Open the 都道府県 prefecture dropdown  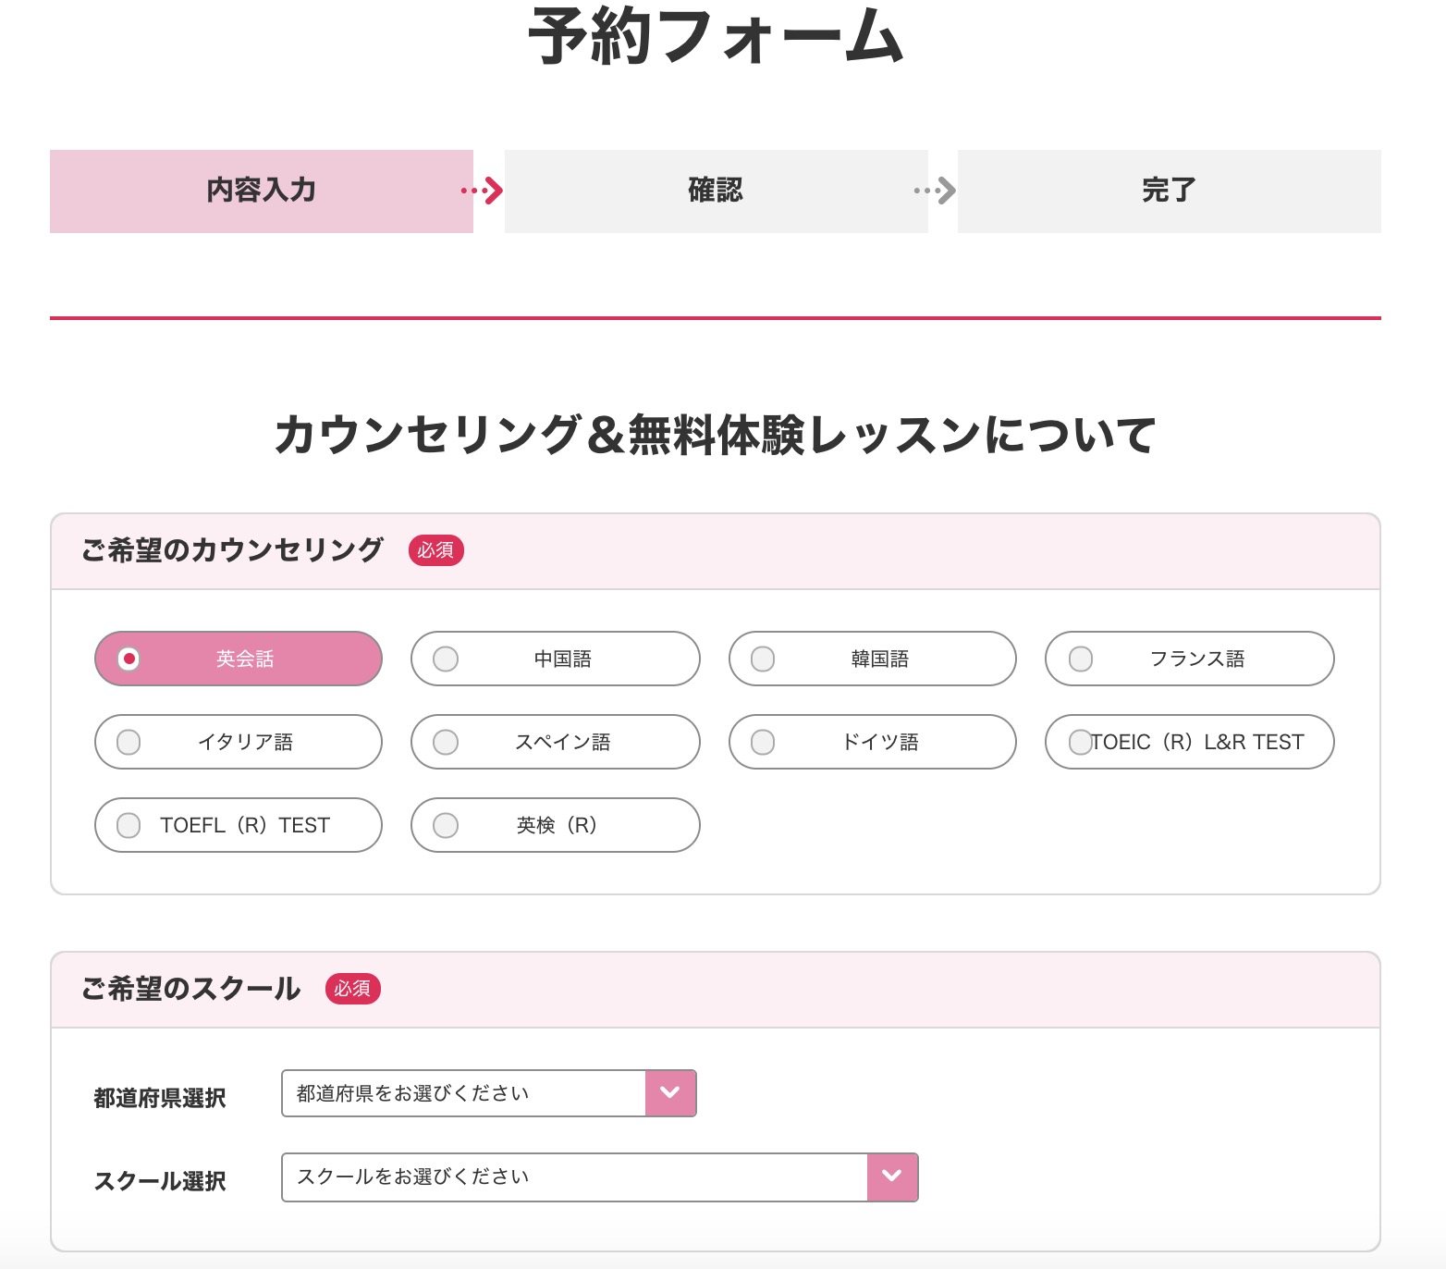coord(464,1093)
